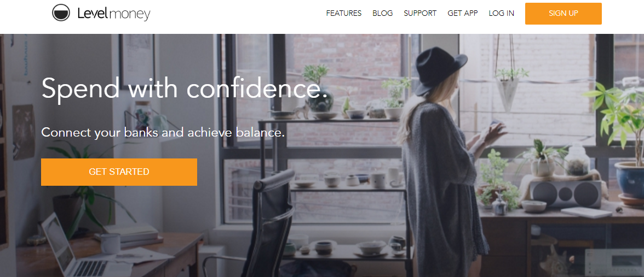Click the orange GET STARTED button
This screenshot has height=277, width=644.
click(119, 172)
